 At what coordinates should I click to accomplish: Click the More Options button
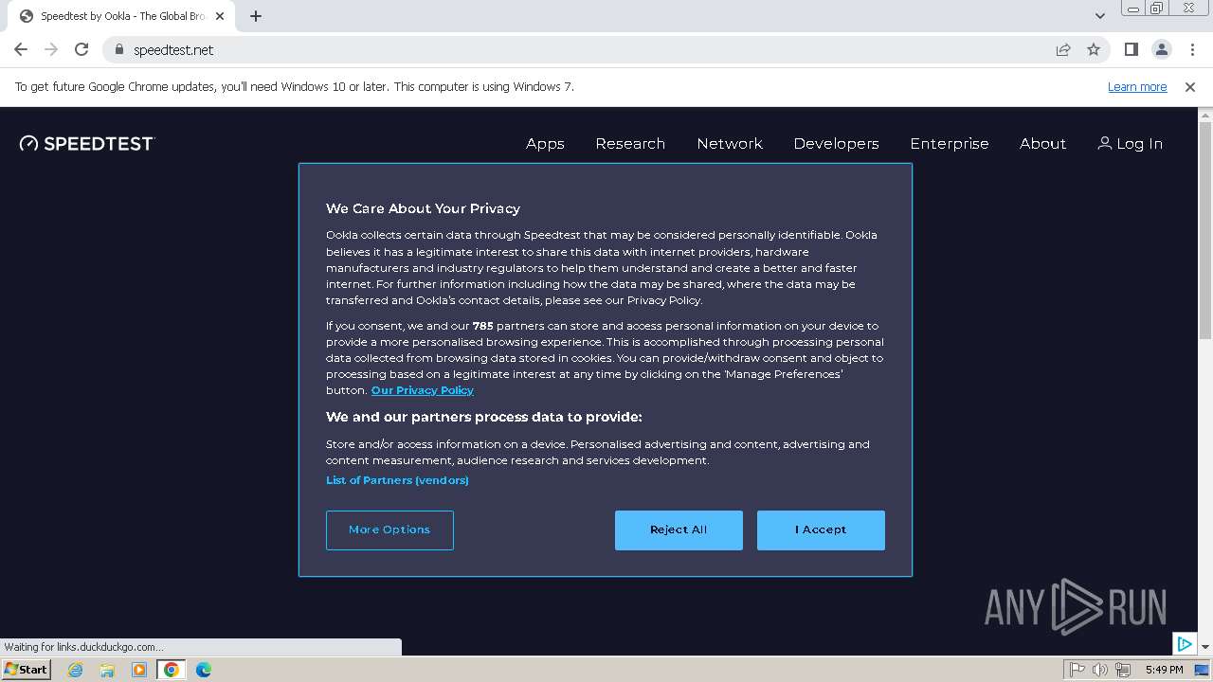click(389, 530)
